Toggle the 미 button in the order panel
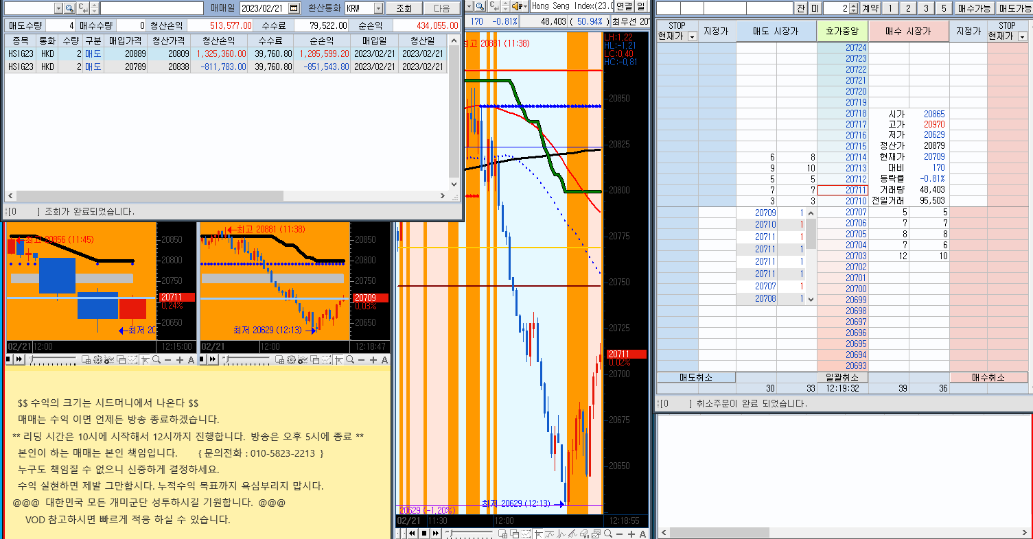Viewport: 1033px width, 539px height. coord(815,8)
